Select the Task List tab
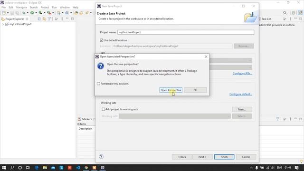Image resolution: width=304 pixels, height=171 pixels. coord(266,19)
